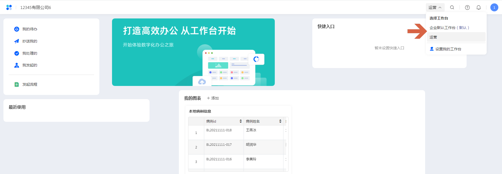Select 运营 workspace in the menu
Image resolution: width=502 pixels, height=174 pixels.
point(433,37)
